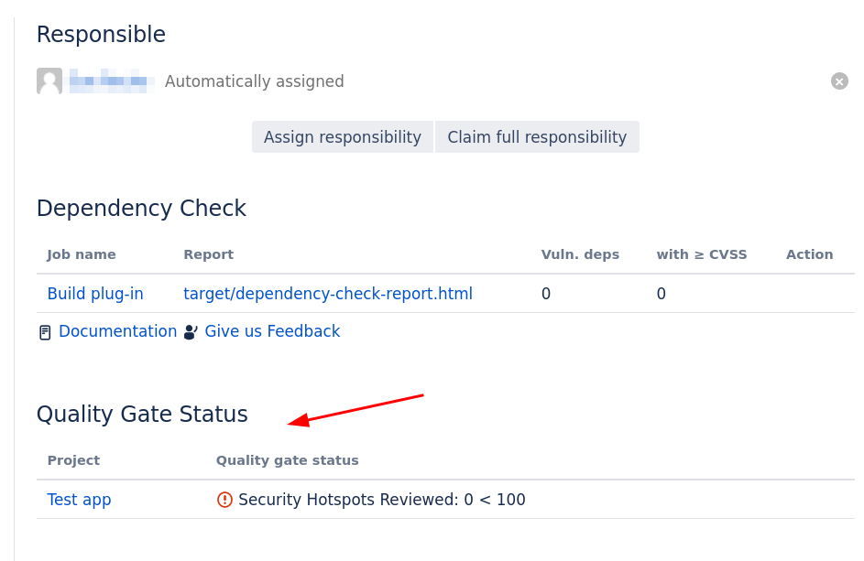The height and width of the screenshot is (561, 864).
Task: Remove the automatically assigned responsible user
Action: point(839,81)
